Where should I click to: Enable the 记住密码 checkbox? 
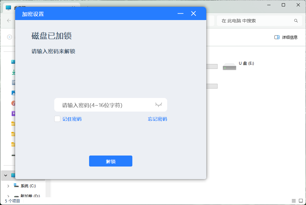click(x=57, y=119)
